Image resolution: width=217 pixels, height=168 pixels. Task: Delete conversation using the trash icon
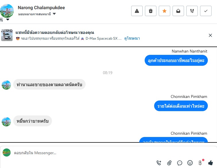pyautogui.click(x=151, y=11)
